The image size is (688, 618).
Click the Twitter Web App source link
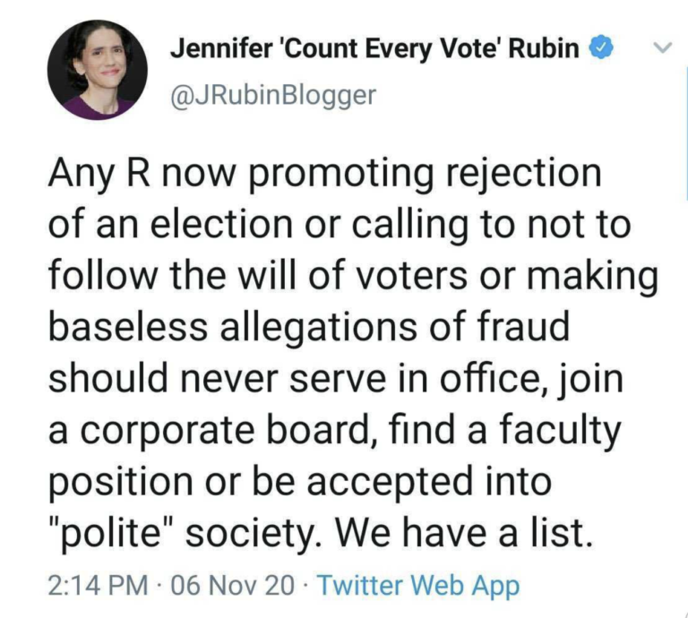[x=418, y=586]
